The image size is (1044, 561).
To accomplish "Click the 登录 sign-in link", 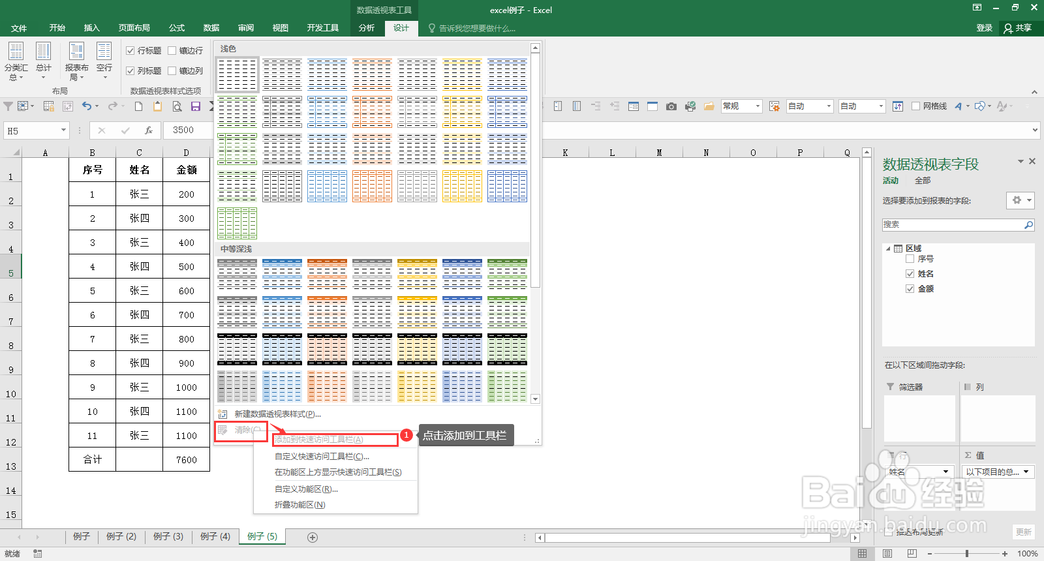I will pos(984,28).
